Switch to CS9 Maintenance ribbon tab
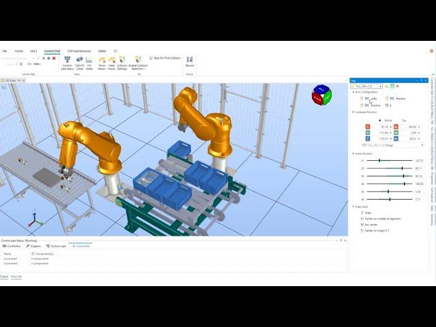Viewport: 436px width, 327px height. point(79,51)
